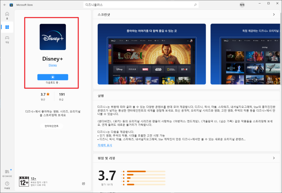Go back with the arrow icon
The height and width of the screenshot is (193, 282).
(x=5, y=5)
